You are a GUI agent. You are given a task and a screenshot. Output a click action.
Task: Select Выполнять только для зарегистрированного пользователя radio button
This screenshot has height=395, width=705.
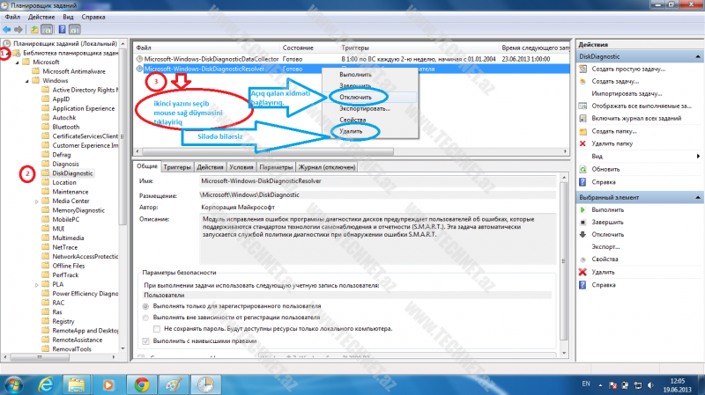146,306
